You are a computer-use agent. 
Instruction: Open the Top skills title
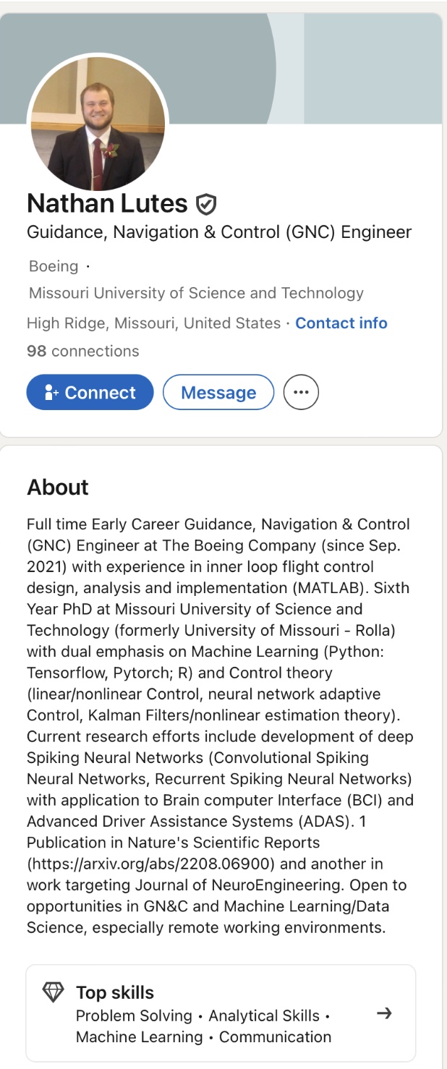115,992
